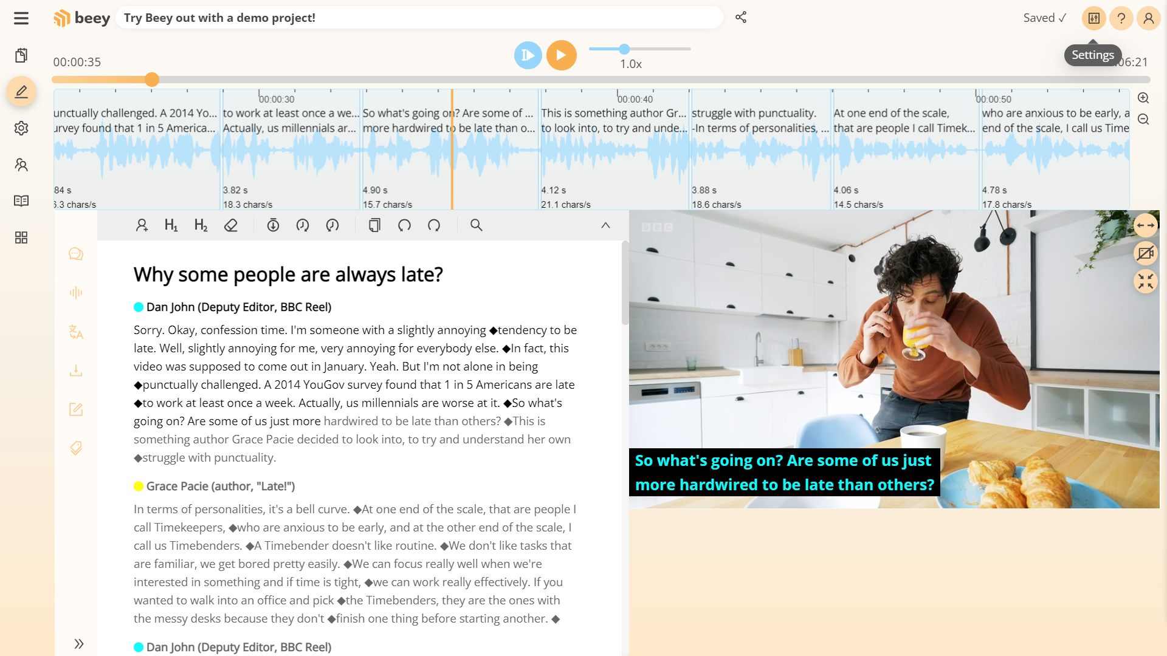Image resolution: width=1167 pixels, height=656 pixels.
Task: Open the search tool in the editor toolbar
Action: [477, 225]
